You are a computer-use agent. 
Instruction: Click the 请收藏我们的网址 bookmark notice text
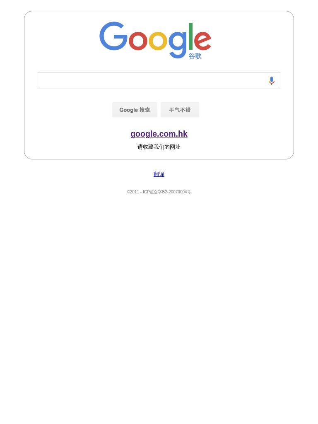point(159,147)
